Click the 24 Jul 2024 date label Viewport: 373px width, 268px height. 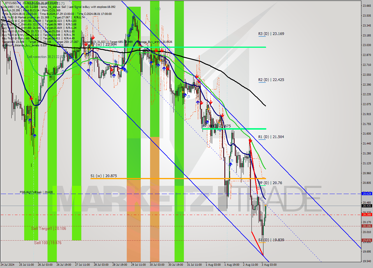click(x=8, y=265)
